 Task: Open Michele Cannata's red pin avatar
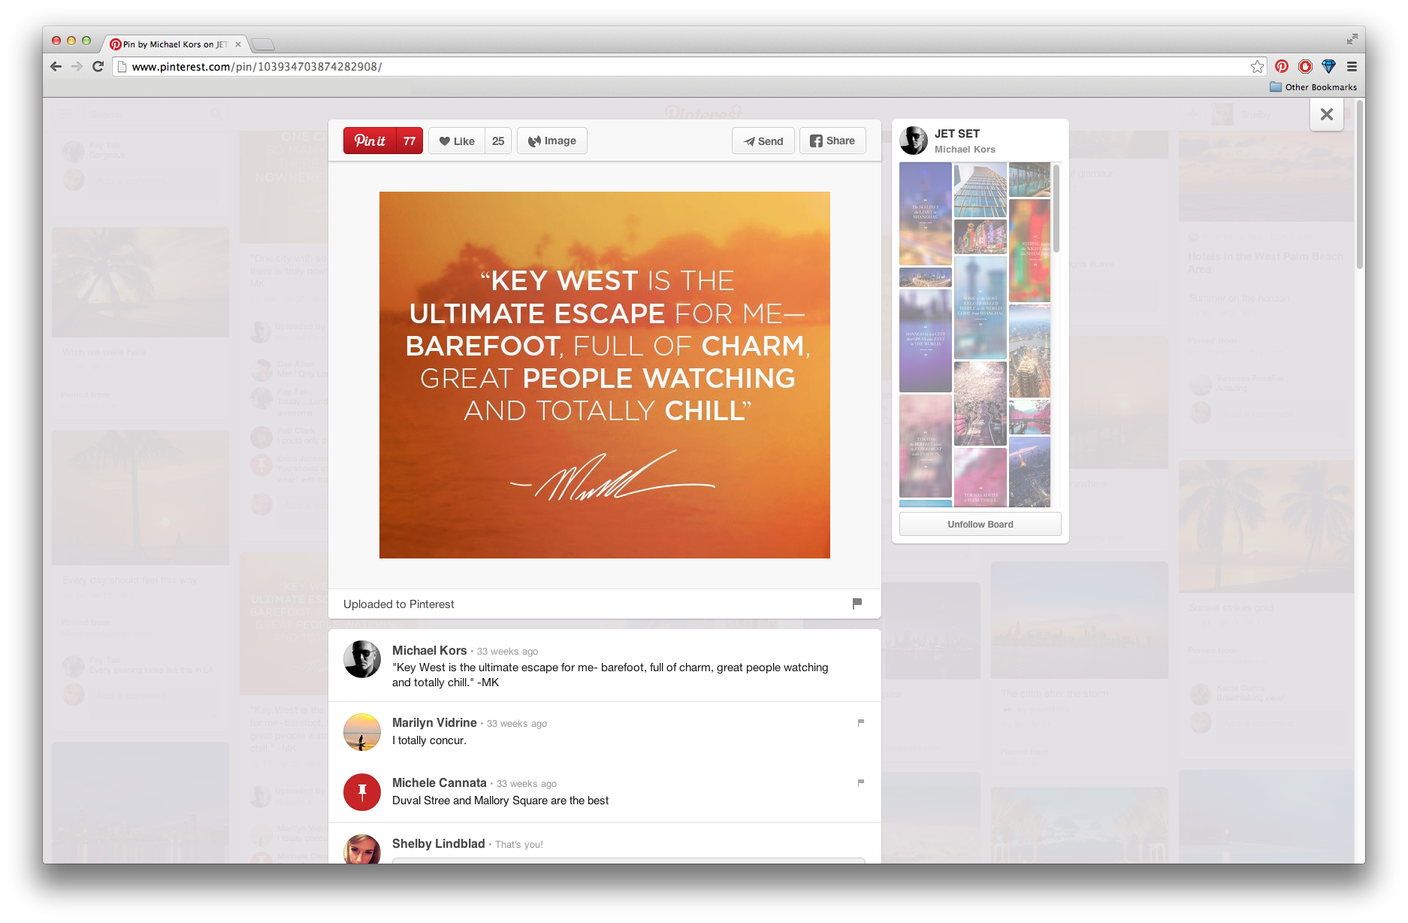(x=362, y=792)
